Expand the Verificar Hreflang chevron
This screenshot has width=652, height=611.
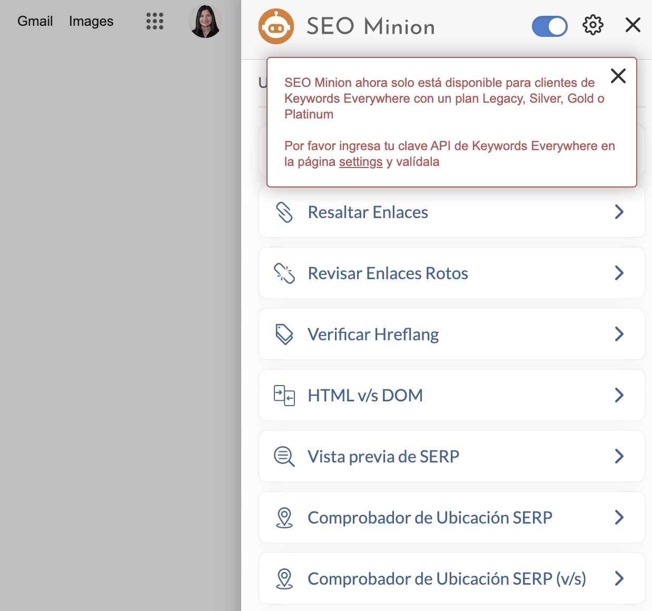click(x=619, y=334)
